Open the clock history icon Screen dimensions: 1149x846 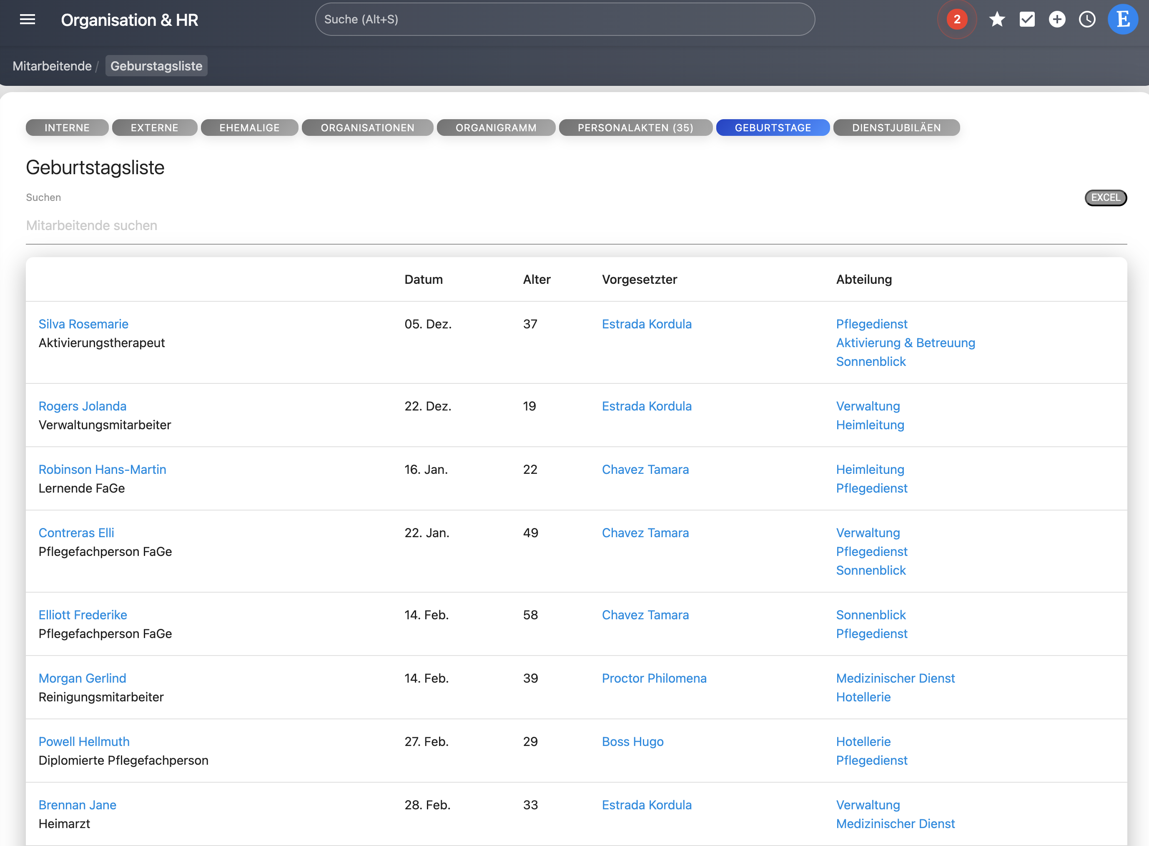[x=1087, y=20]
